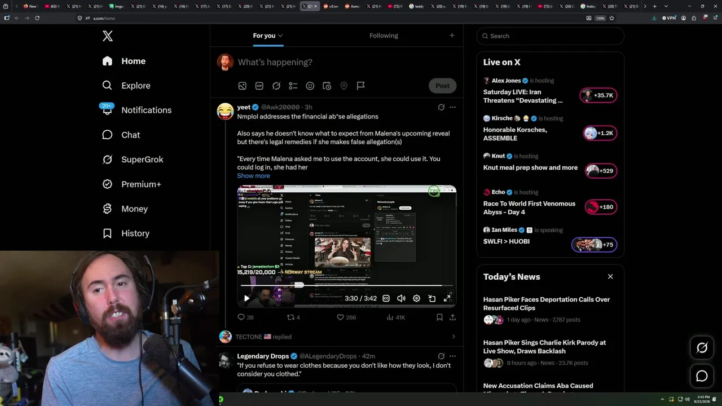Join Knut meal prep show +529
Screen dimensions: 722x406
click(x=601, y=171)
